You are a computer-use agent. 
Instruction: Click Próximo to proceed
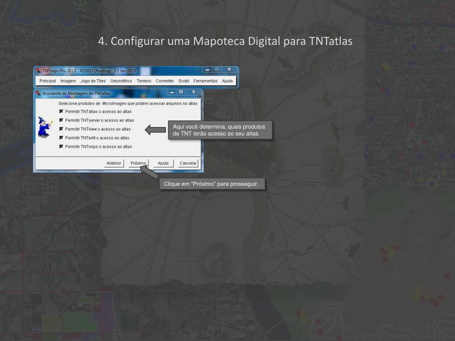[x=139, y=163]
